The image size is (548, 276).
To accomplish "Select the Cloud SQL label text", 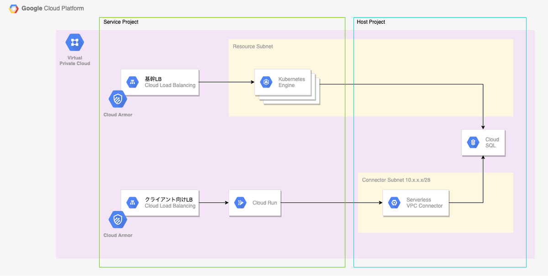I will point(492,142).
